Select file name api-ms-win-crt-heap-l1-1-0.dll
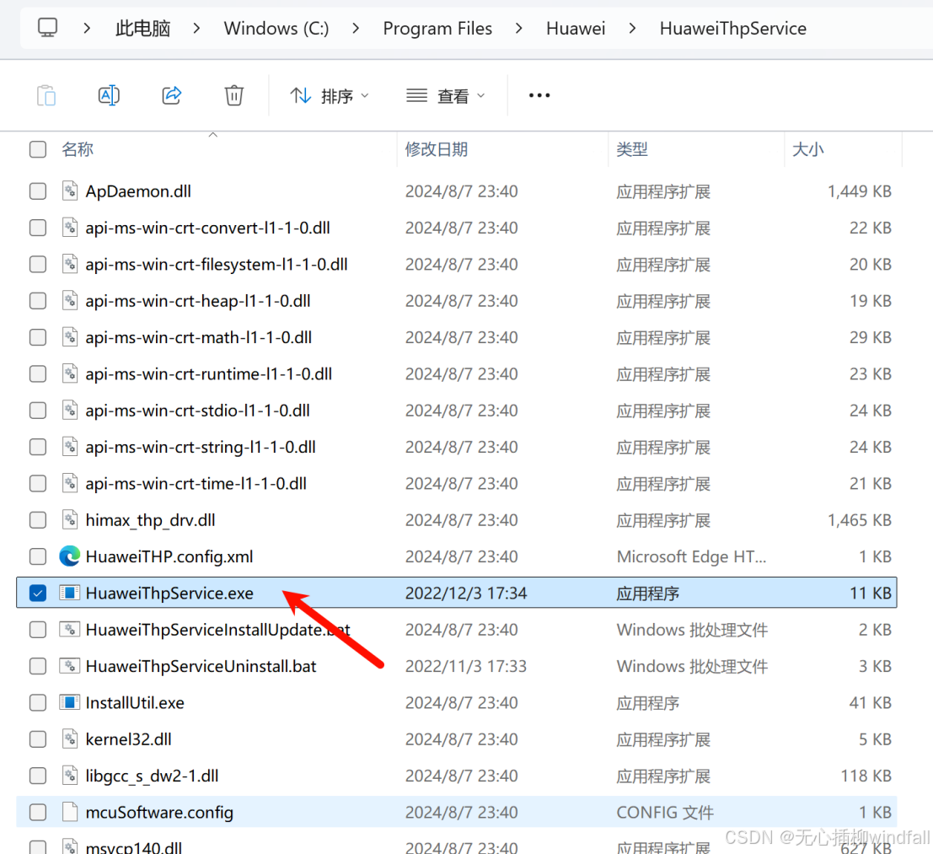933x854 pixels. click(198, 301)
